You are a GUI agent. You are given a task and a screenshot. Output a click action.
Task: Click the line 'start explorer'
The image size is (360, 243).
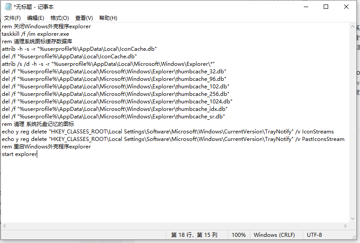[19, 154]
